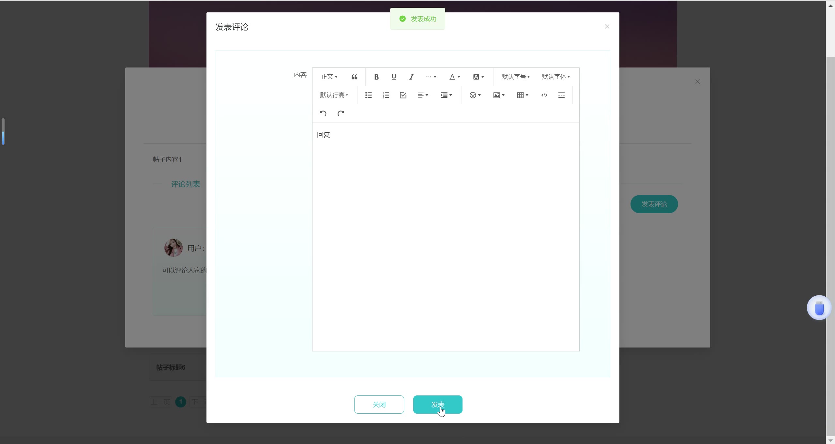The height and width of the screenshot is (444, 835).
Task: Redo the last undone edit
Action: coord(341,113)
